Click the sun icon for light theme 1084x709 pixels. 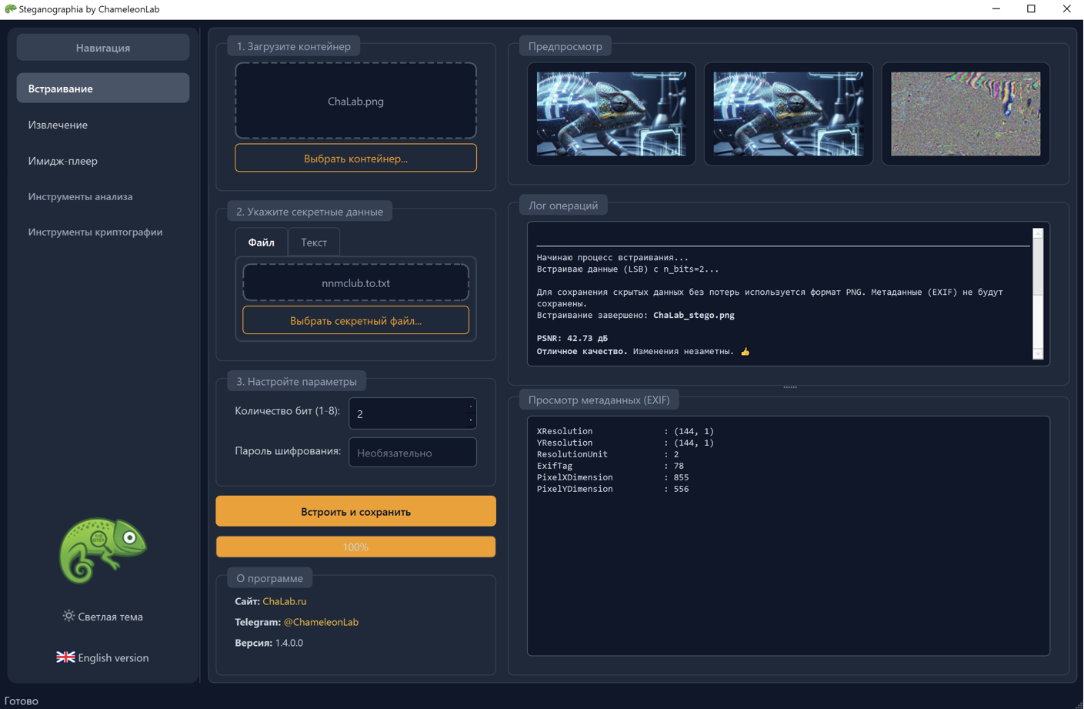tap(68, 616)
